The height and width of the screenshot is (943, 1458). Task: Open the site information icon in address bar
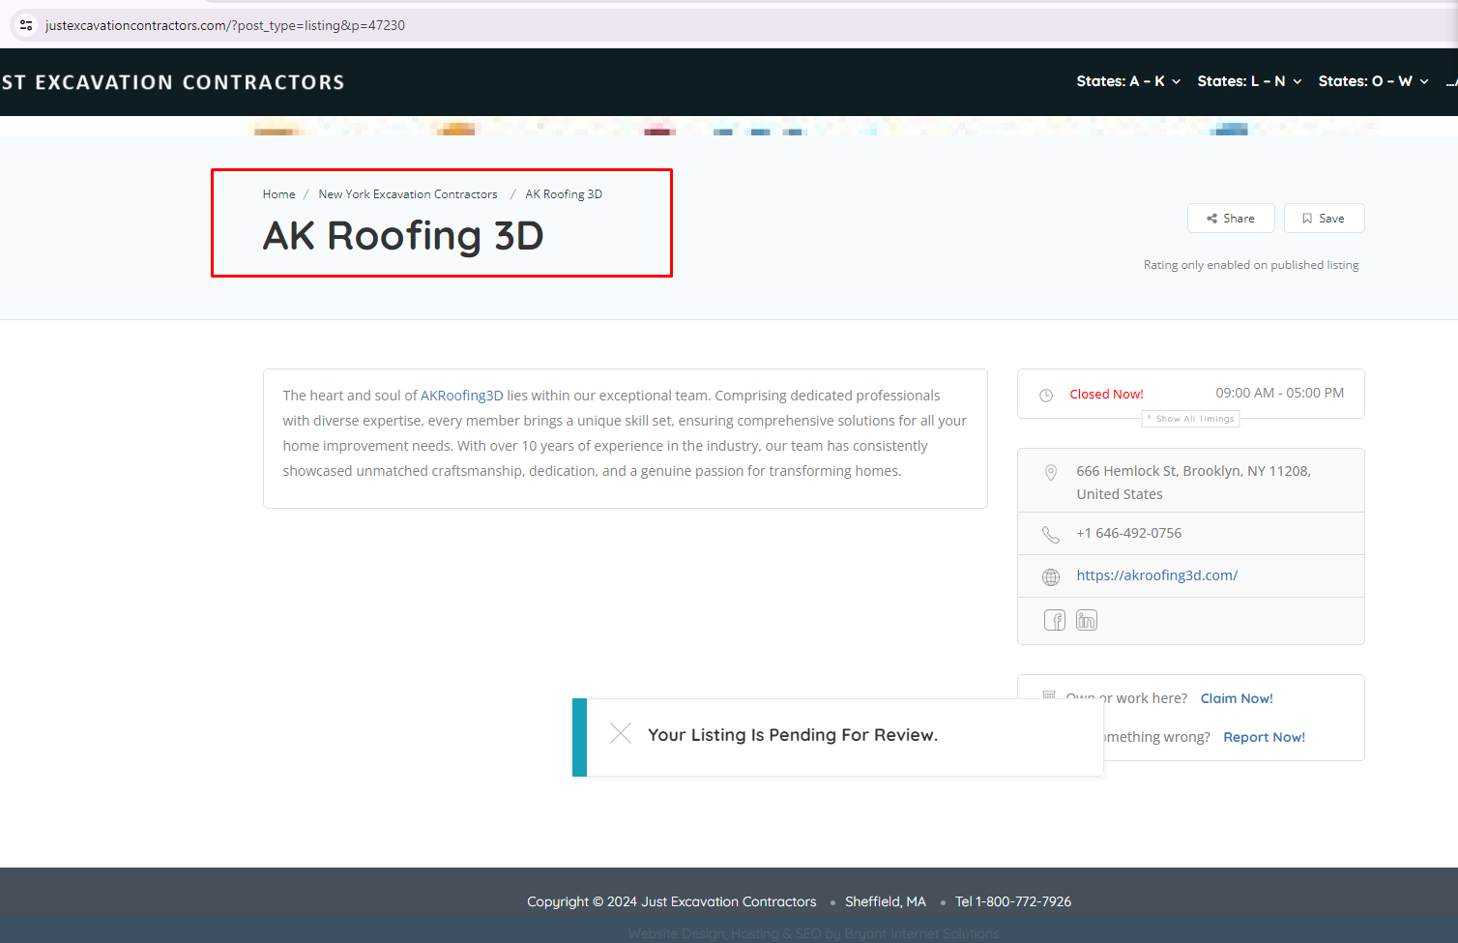pyautogui.click(x=26, y=25)
